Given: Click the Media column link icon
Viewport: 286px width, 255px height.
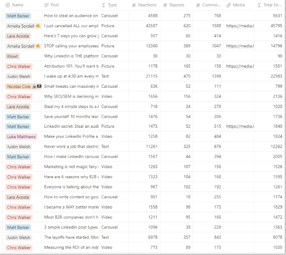Looking at the screenshot, I should [228, 5].
